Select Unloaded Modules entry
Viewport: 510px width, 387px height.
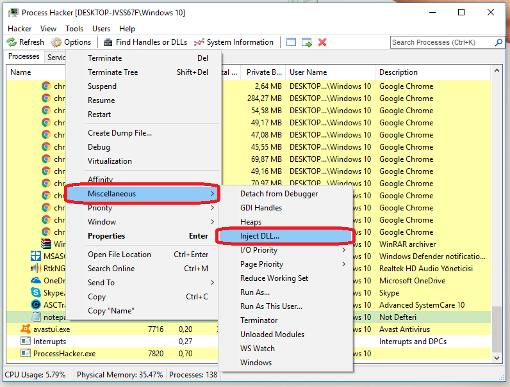pos(286,335)
